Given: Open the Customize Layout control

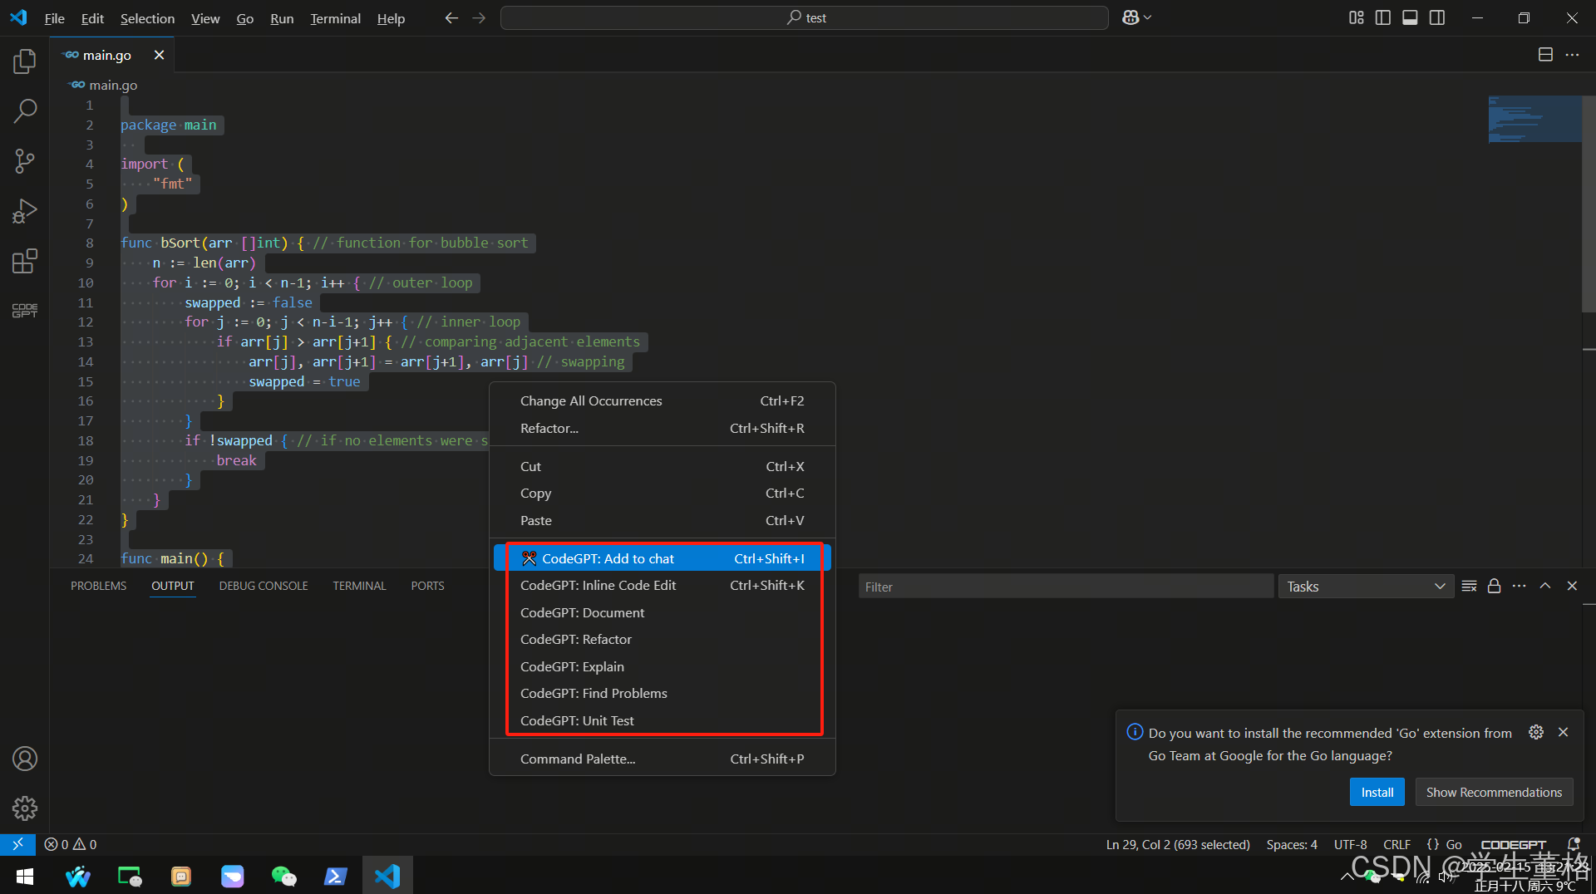Looking at the screenshot, I should pyautogui.click(x=1356, y=17).
